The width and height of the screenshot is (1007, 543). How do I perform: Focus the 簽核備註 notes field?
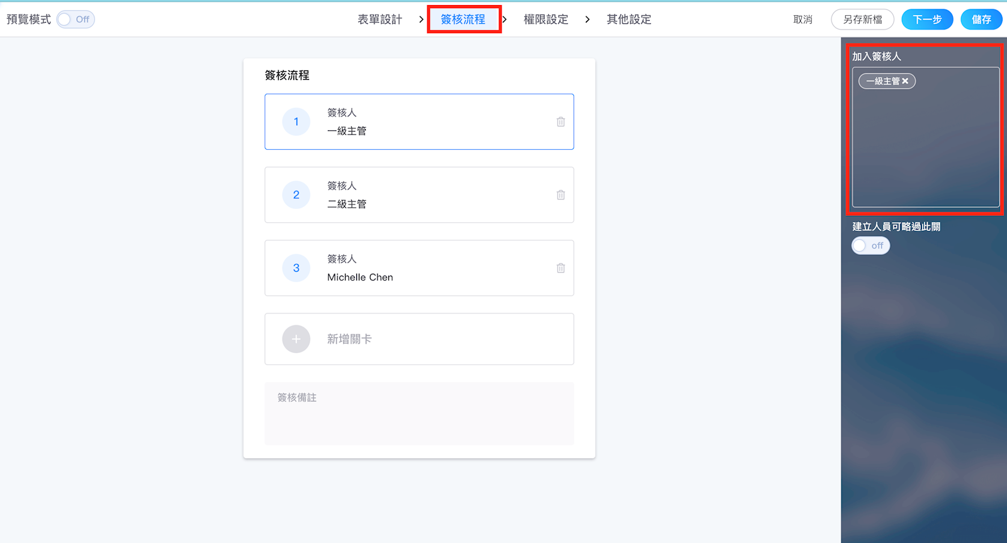tap(419, 413)
